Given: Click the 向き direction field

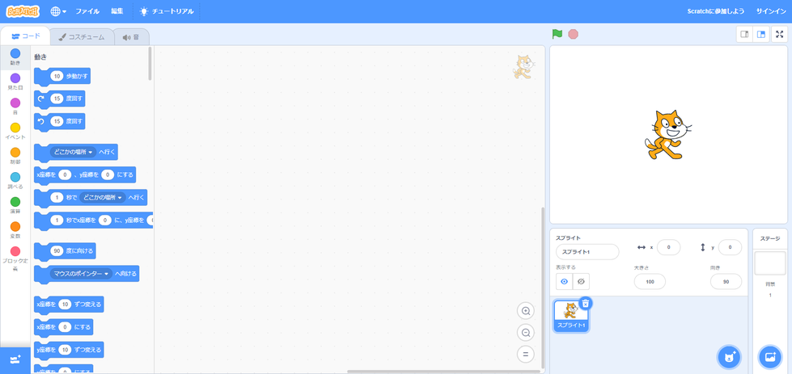Looking at the screenshot, I should click(726, 282).
